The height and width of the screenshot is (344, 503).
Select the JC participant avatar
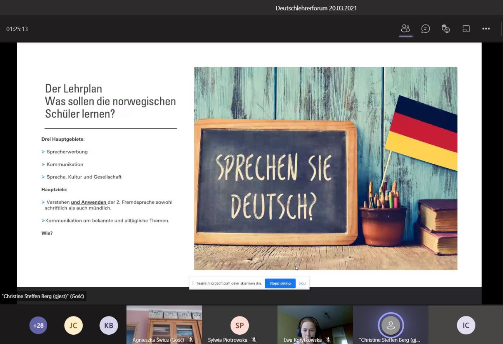pos(73,325)
